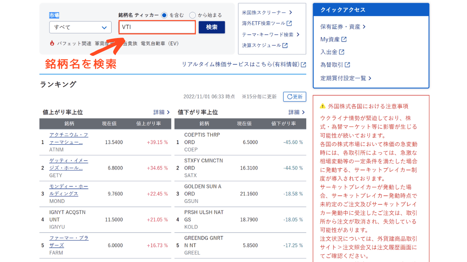Screen dimensions: 467x262
Task: Click the flame icon before バフェット関連
Action: 52,43
